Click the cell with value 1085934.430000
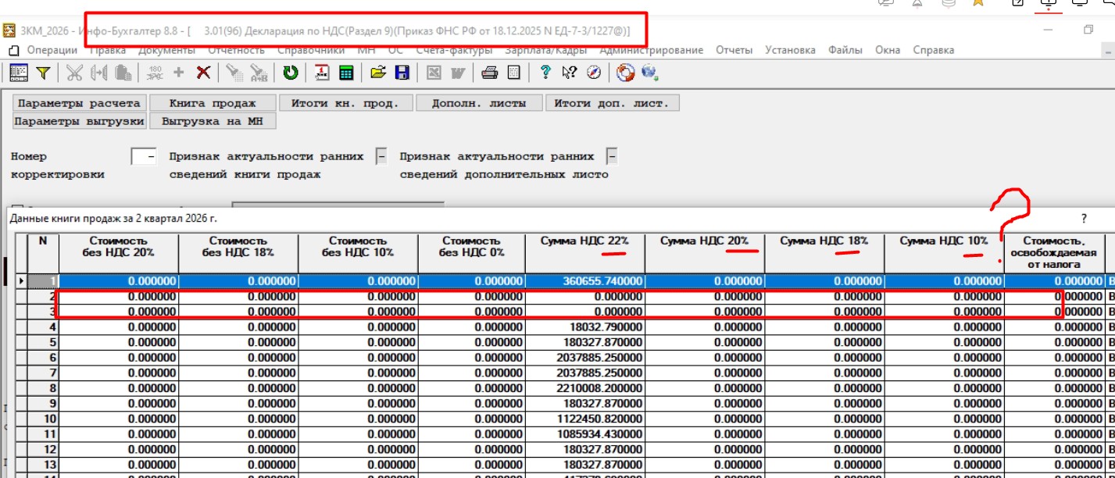The image size is (1115, 478). [584, 433]
